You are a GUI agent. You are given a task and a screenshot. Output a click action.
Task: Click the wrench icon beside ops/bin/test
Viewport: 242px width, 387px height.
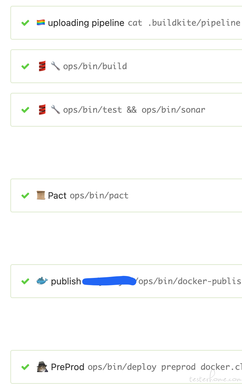tap(55, 110)
